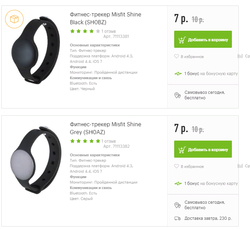The height and width of the screenshot is (230, 250).
Task: Add Misfit Shine Grey to favorites heart
Action: (177, 166)
